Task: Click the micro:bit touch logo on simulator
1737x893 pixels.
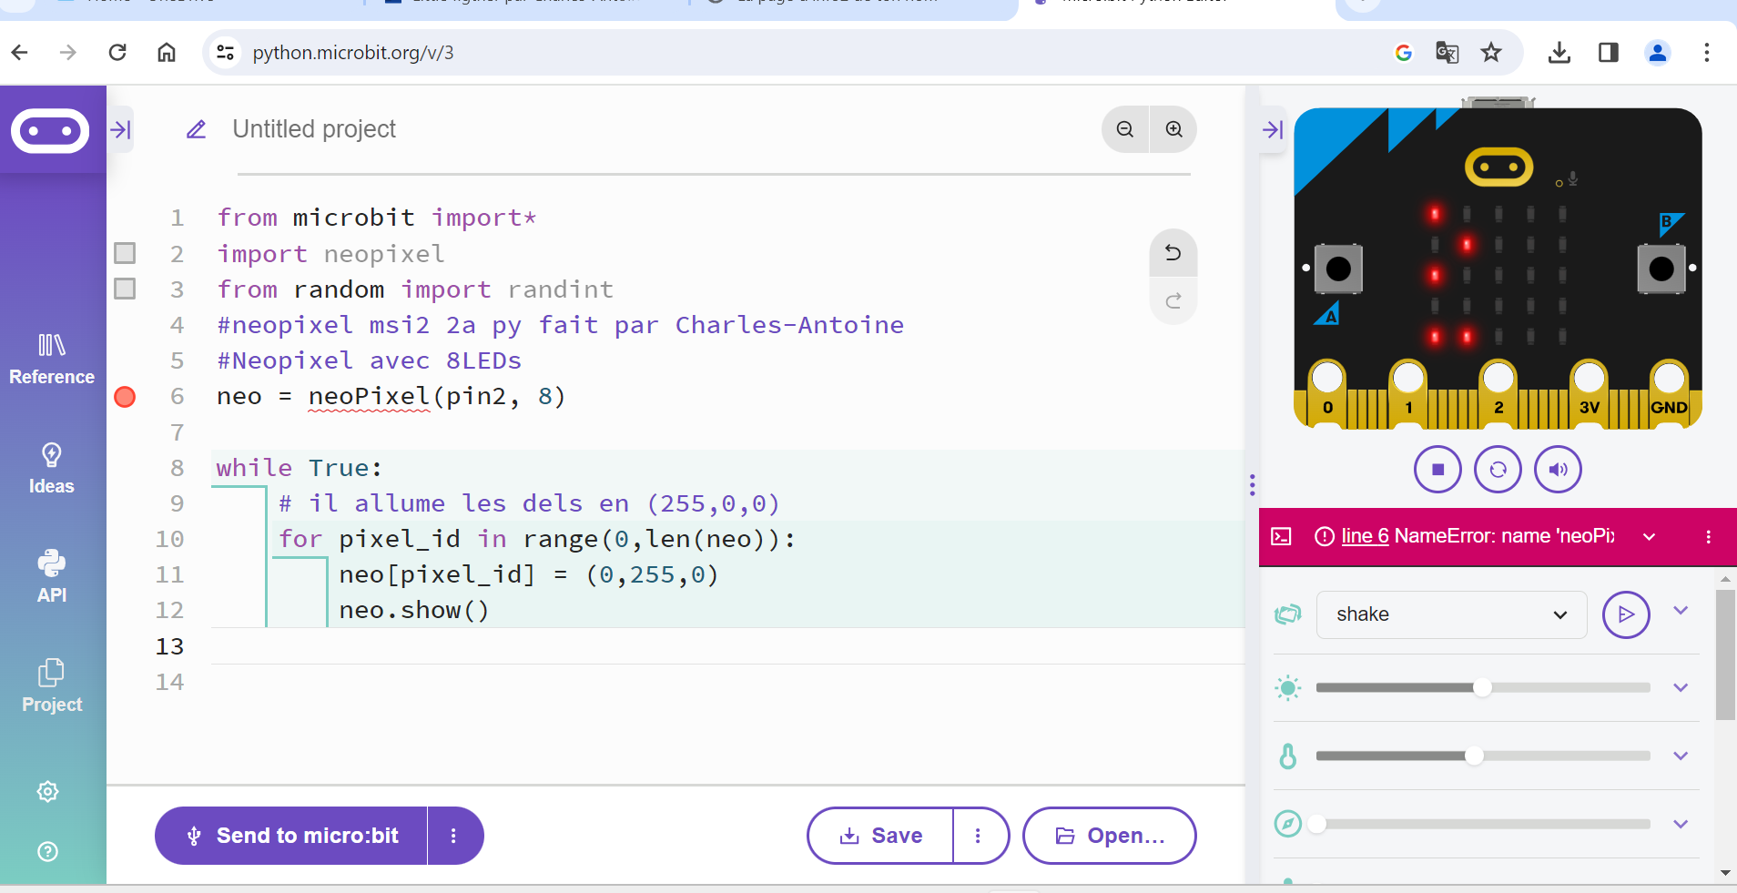Action: click(1498, 167)
